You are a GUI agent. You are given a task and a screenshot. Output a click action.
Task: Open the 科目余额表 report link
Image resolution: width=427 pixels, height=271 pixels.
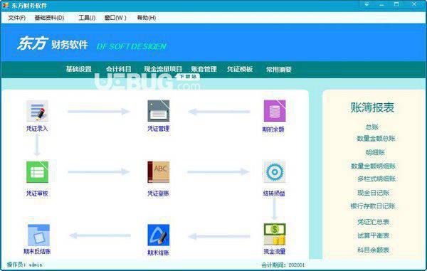[x=374, y=250]
